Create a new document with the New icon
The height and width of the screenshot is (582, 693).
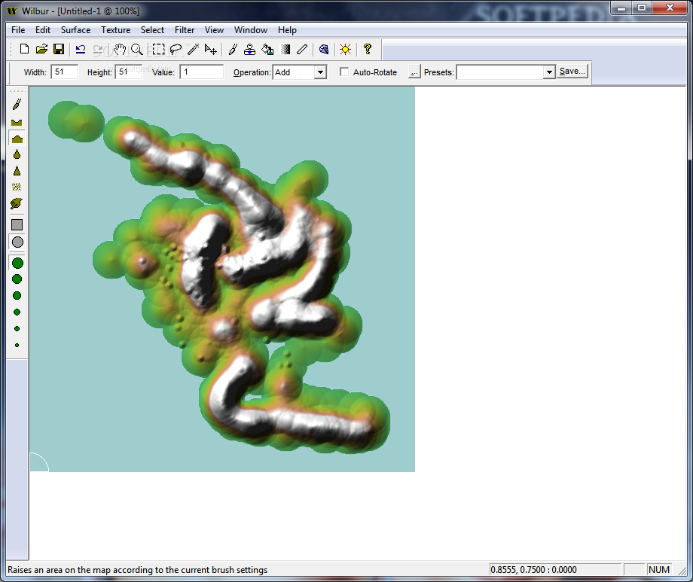(24, 49)
